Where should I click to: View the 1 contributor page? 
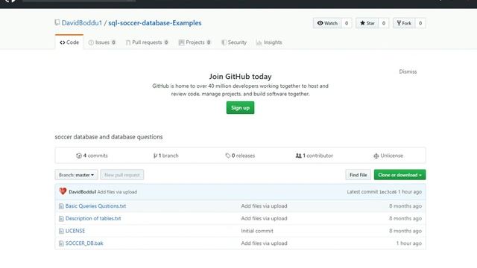coord(315,156)
